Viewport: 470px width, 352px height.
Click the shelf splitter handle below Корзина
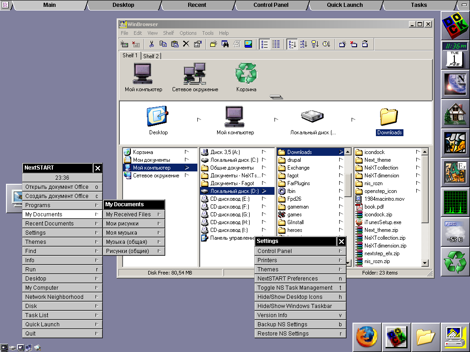(x=276, y=97)
